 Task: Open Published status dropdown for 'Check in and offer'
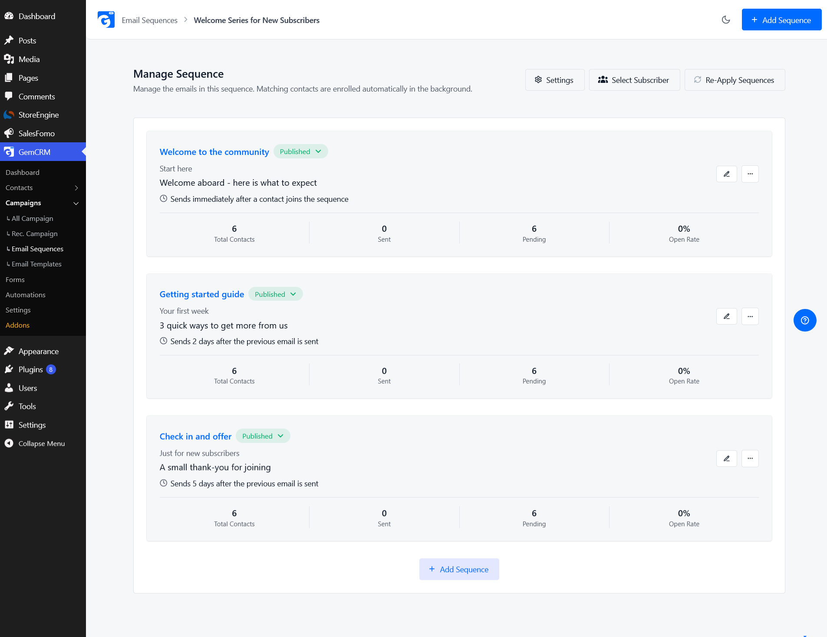[x=263, y=436]
